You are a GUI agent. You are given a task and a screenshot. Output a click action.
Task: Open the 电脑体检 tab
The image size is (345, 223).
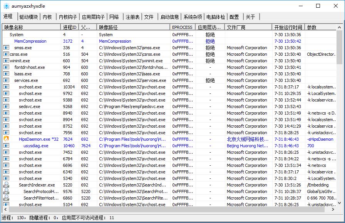tap(216, 17)
